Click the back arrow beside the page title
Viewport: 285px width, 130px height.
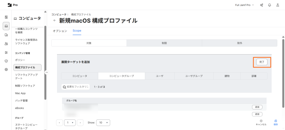coord(54,21)
